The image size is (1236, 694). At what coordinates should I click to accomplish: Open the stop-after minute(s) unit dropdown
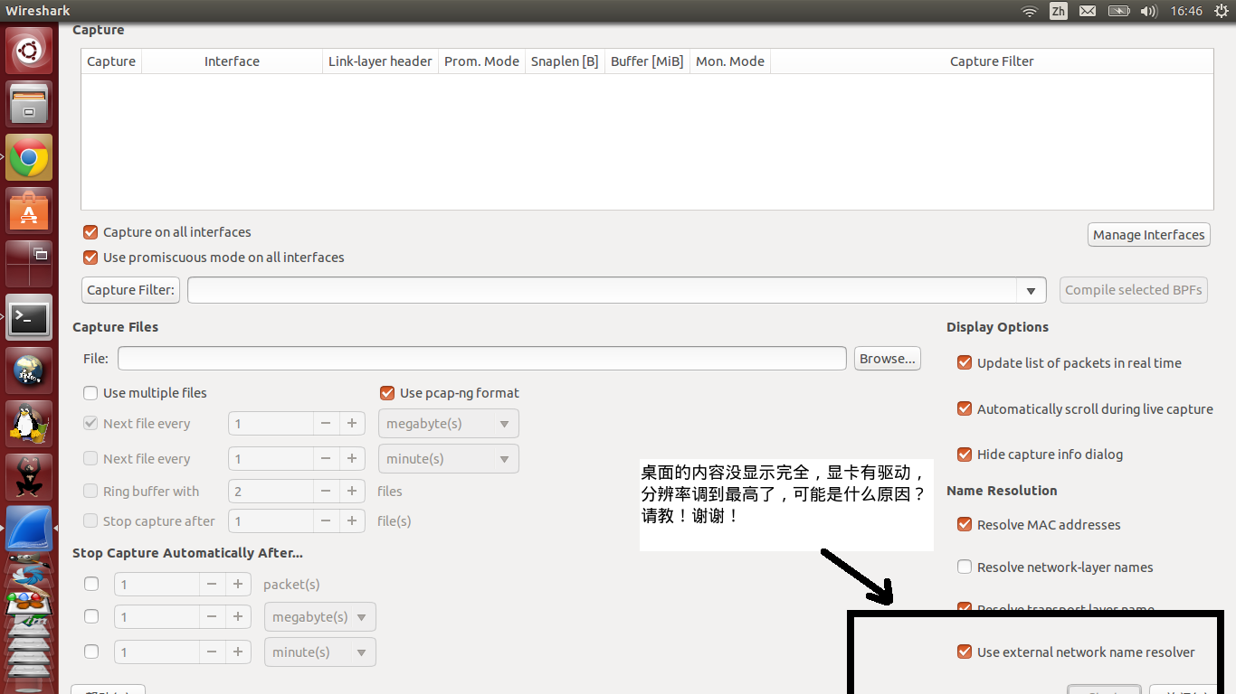click(x=319, y=652)
